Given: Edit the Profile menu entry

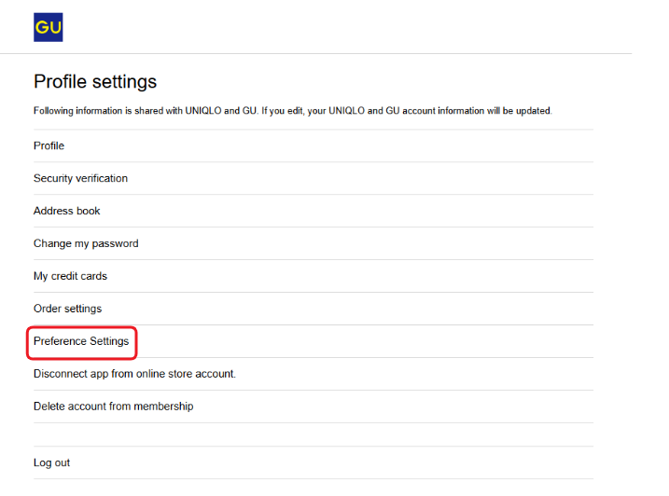Looking at the screenshot, I should [x=49, y=145].
